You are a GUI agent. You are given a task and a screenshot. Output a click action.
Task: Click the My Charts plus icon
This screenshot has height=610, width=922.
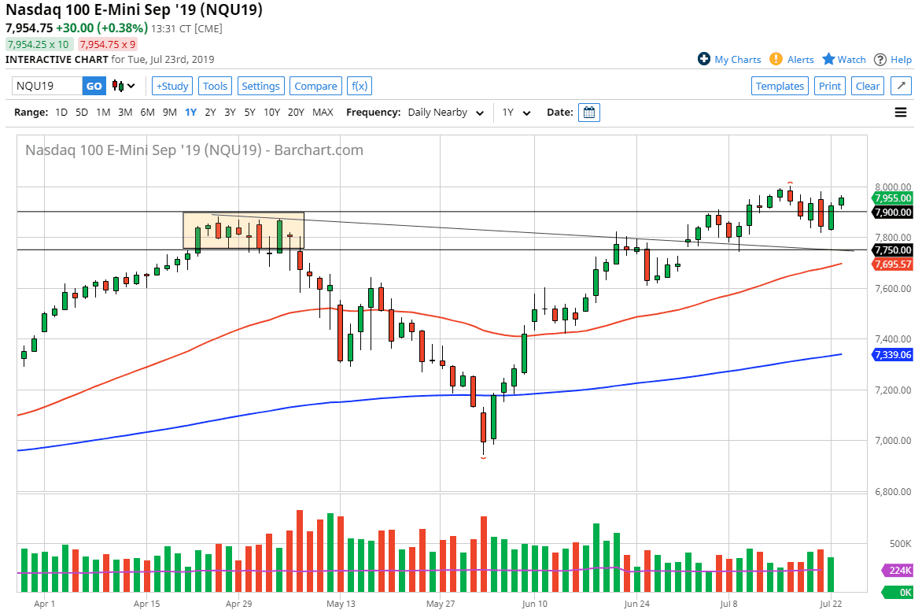704,59
